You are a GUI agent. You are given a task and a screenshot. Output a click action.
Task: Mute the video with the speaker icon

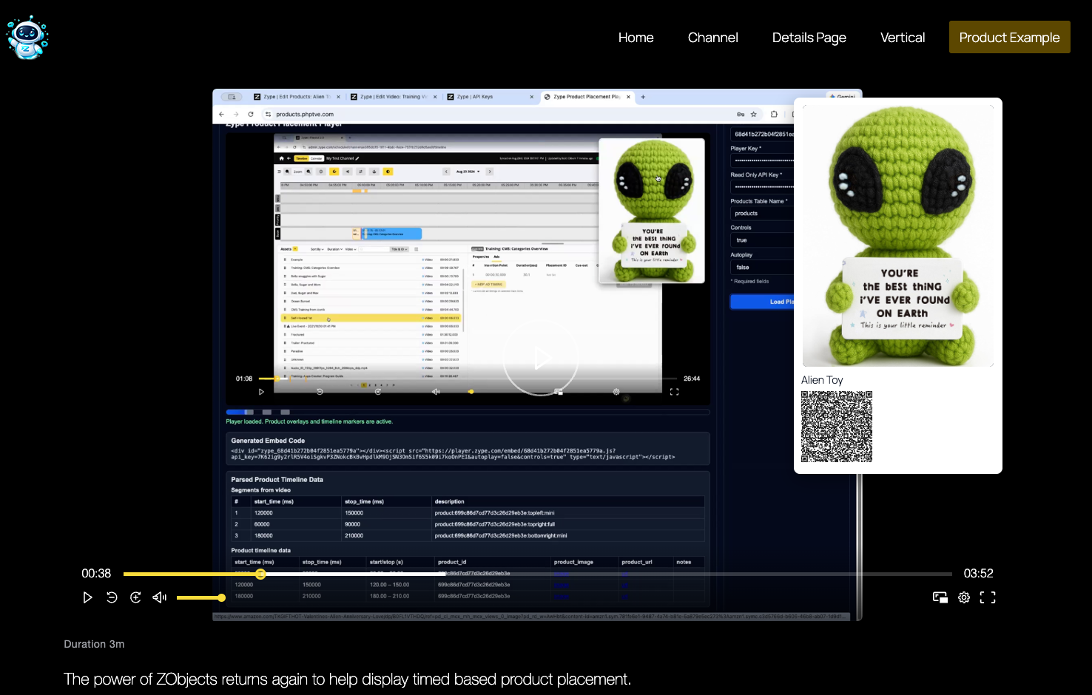159,597
